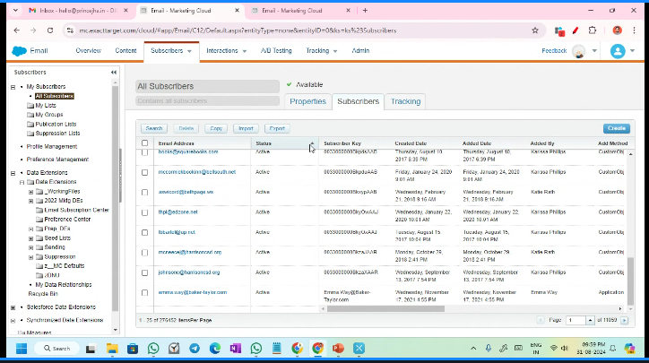
Task: Collapse the Data Extensions root node
Action: pyautogui.click(x=13, y=173)
